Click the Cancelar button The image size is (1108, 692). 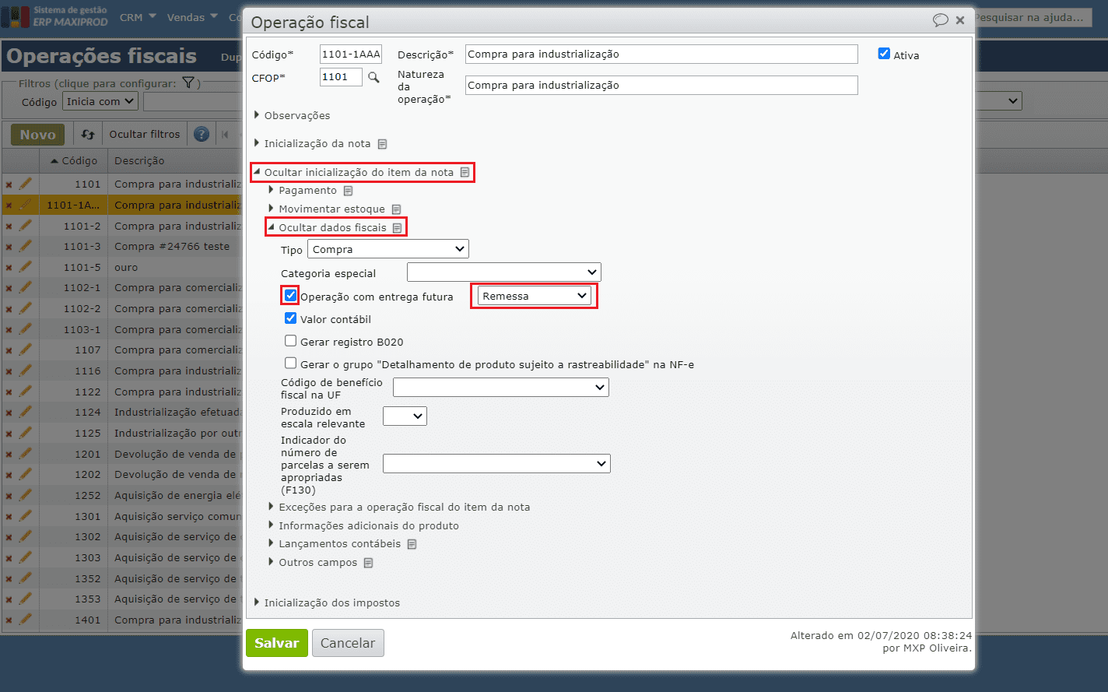(x=348, y=643)
